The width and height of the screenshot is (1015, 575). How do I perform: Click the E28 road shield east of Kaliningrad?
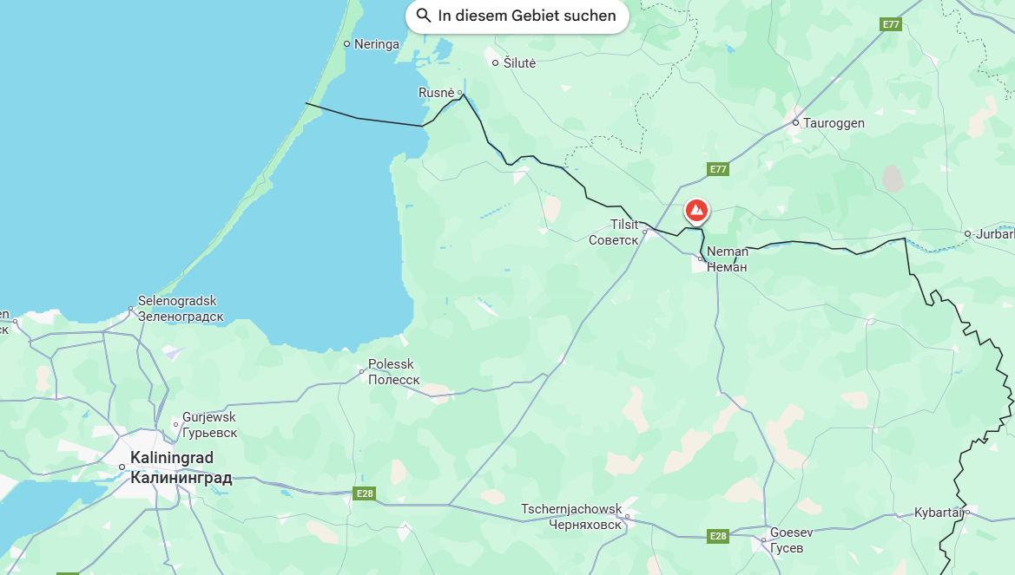click(x=365, y=493)
